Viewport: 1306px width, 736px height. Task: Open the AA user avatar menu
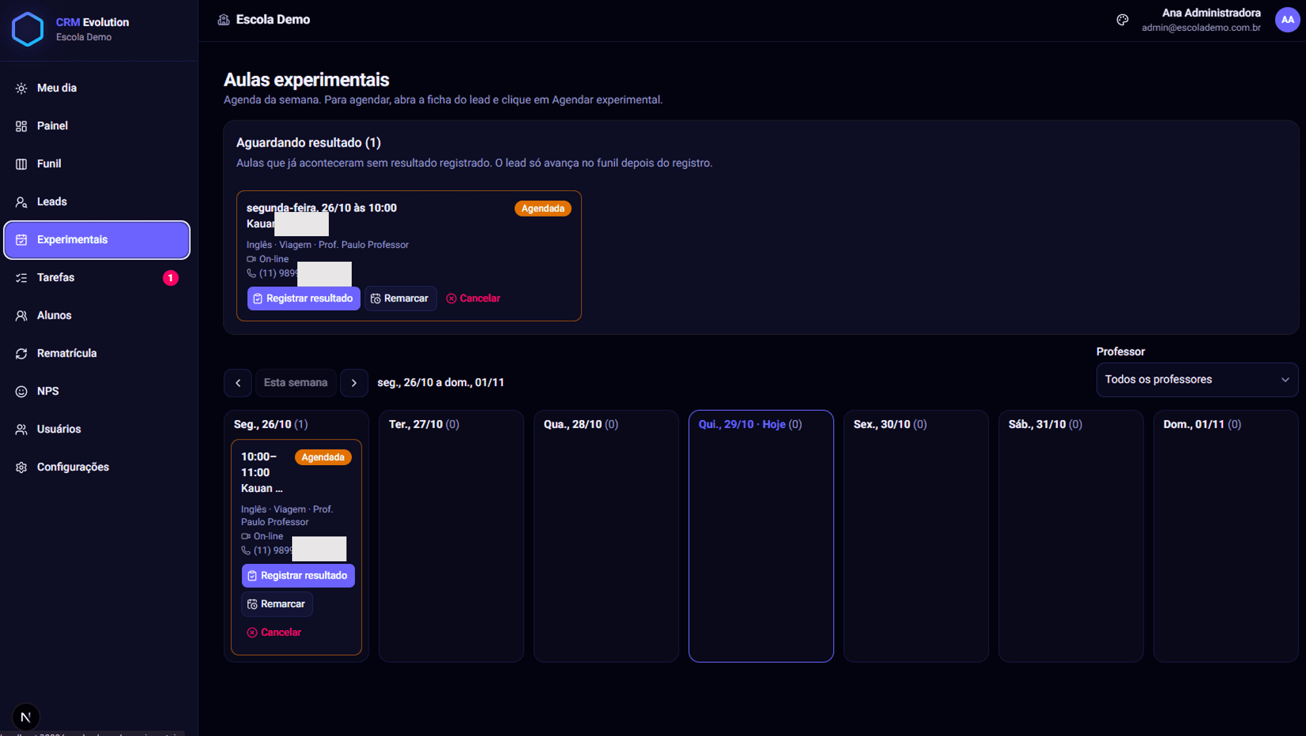click(x=1287, y=20)
